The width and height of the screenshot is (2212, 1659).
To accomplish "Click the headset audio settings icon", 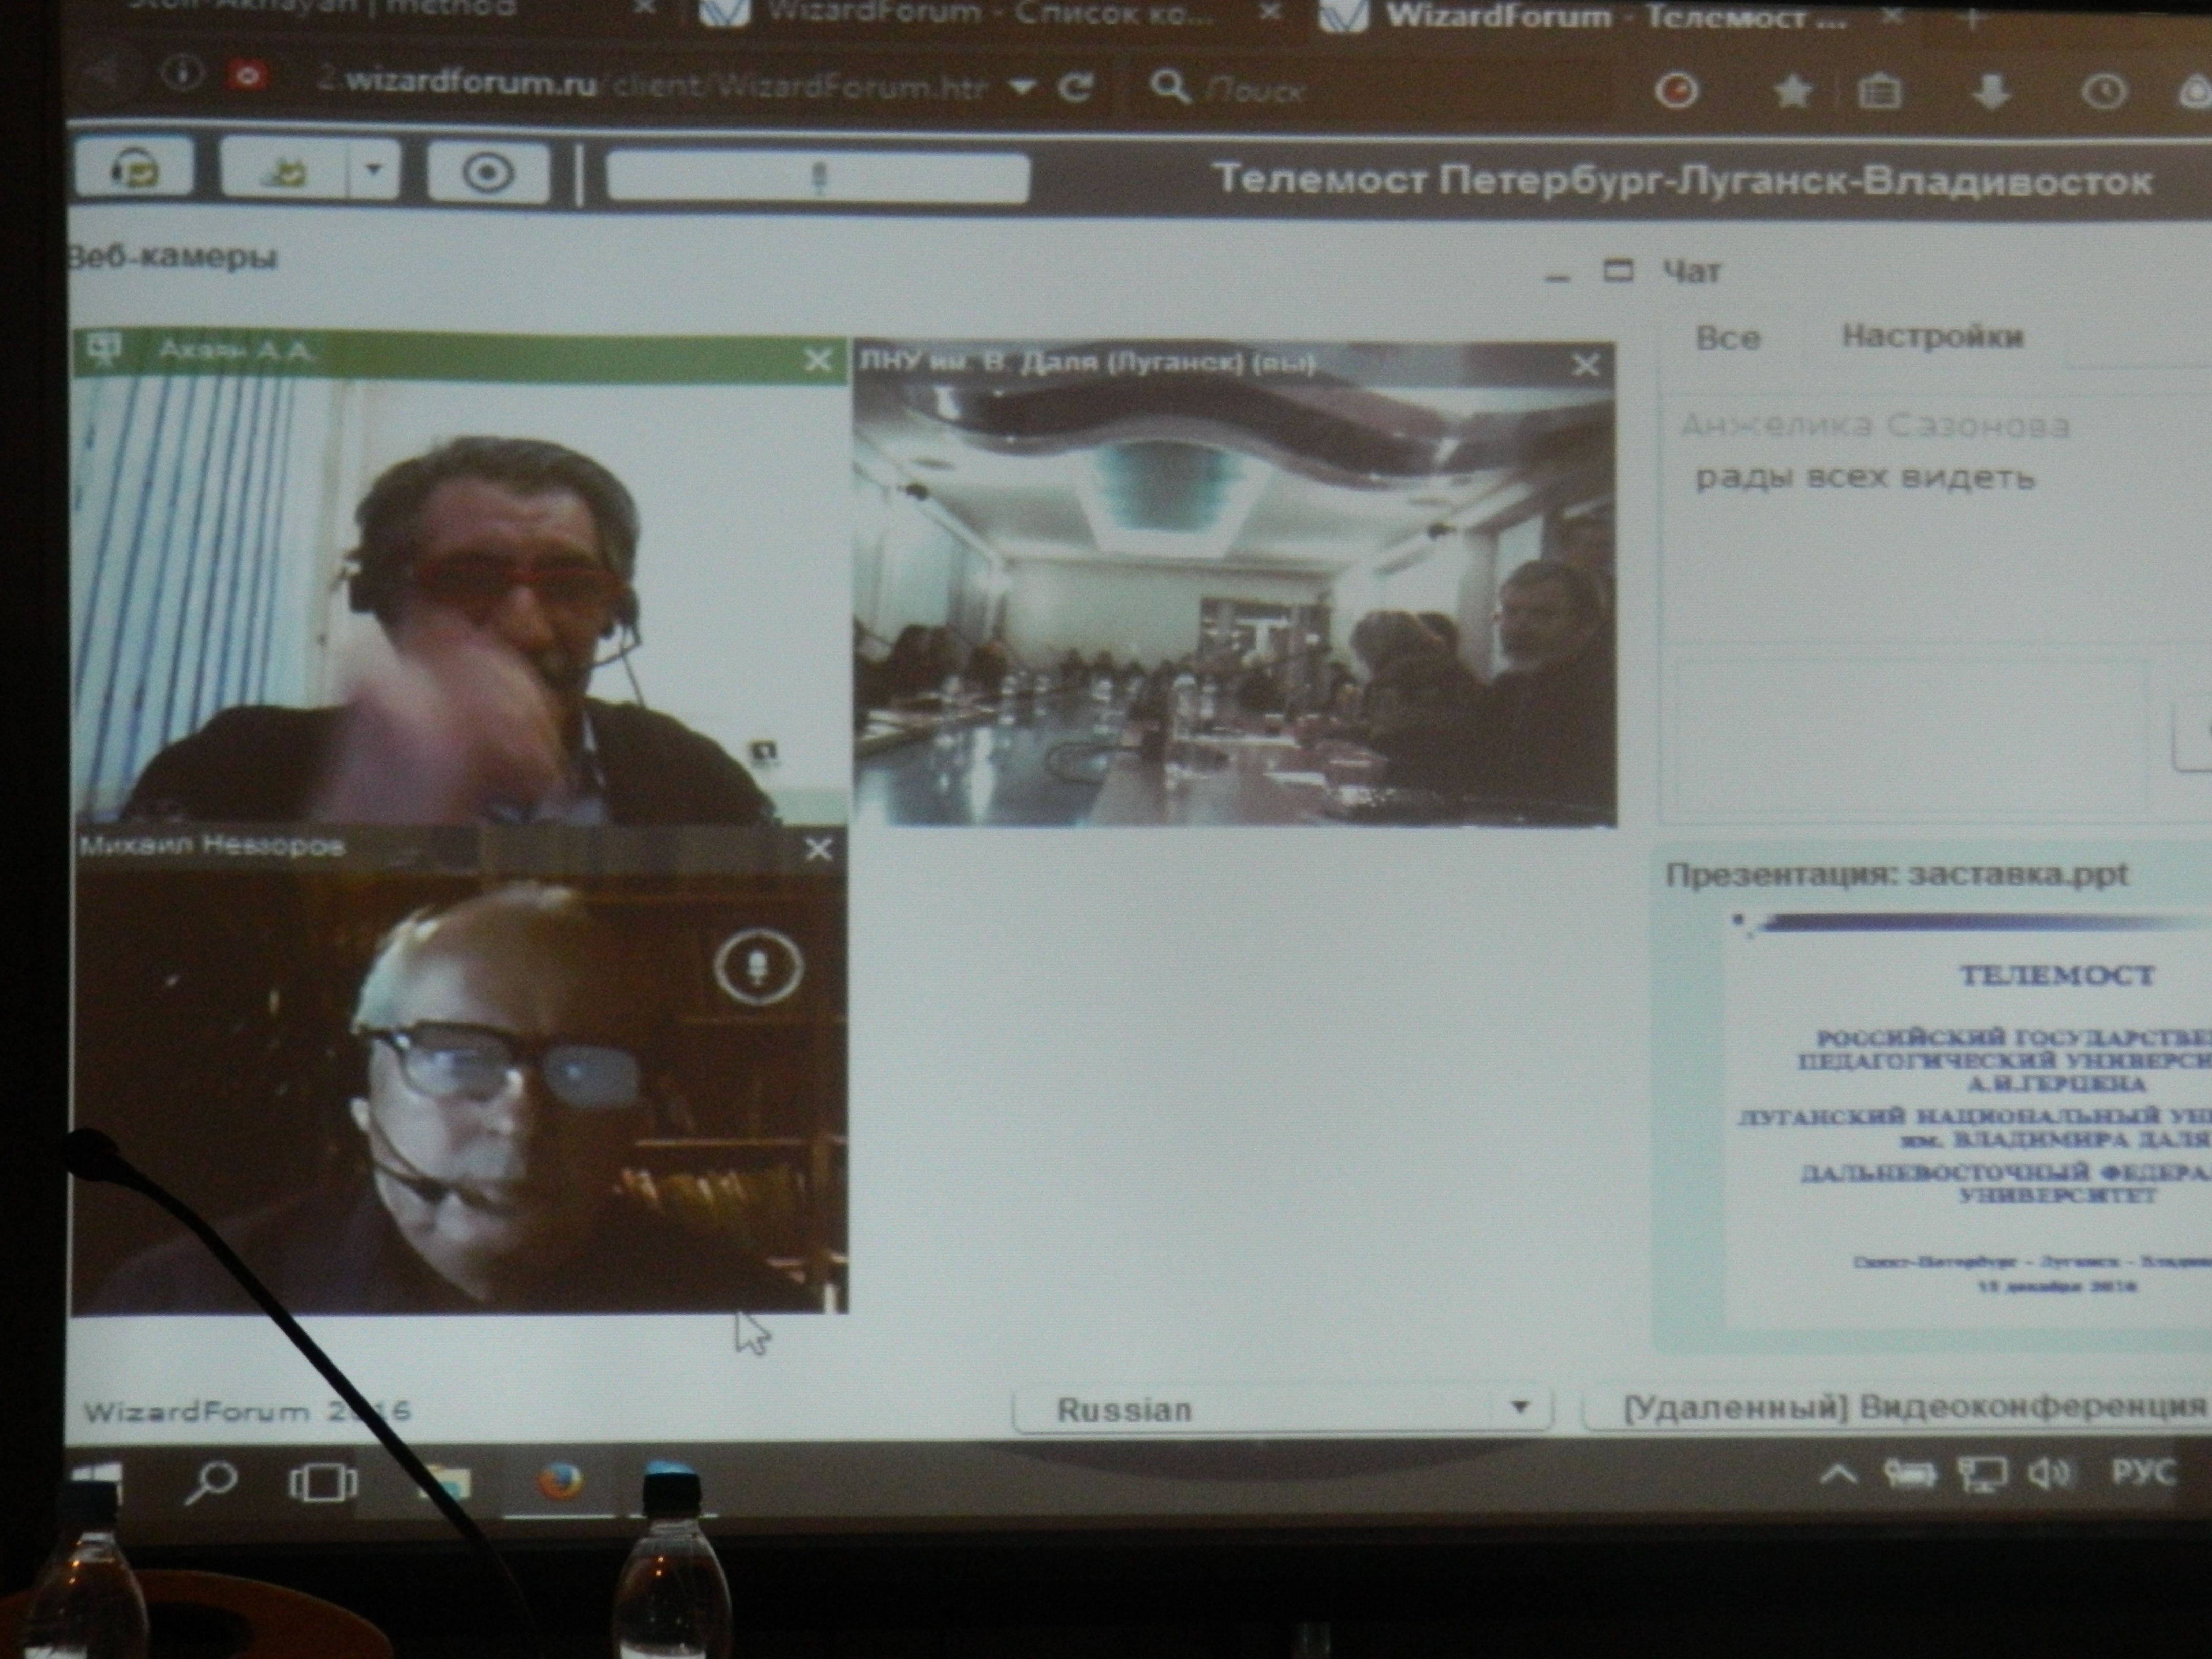I will tap(134, 171).
